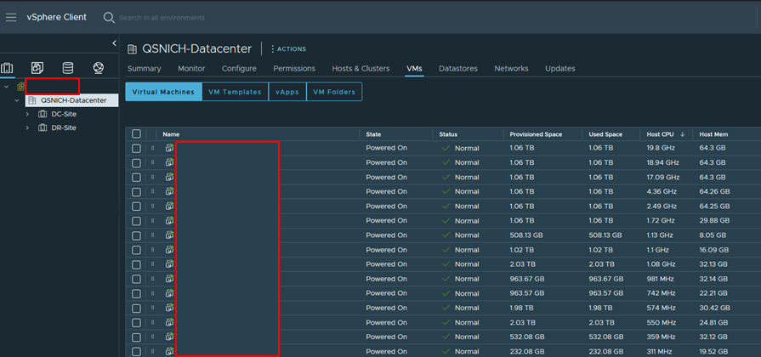The width and height of the screenshot is (761, 357).
Task: Open the Hosts & Clusters tab
Action: tap(361, 69)
